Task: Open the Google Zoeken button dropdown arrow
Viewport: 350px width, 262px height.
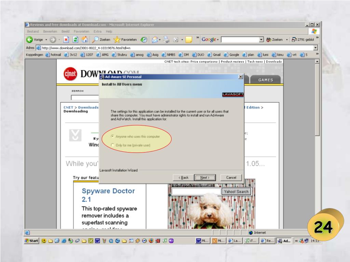Action: (287, 40)
